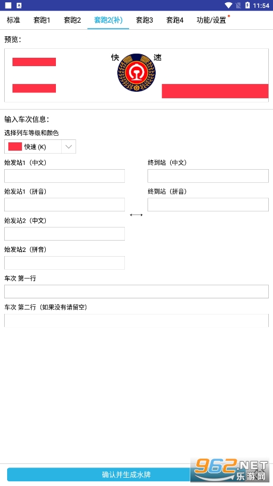This screenshot has height=486, width=273.
Task: Open the 功能/设置 tab
Action: point(211,20)
